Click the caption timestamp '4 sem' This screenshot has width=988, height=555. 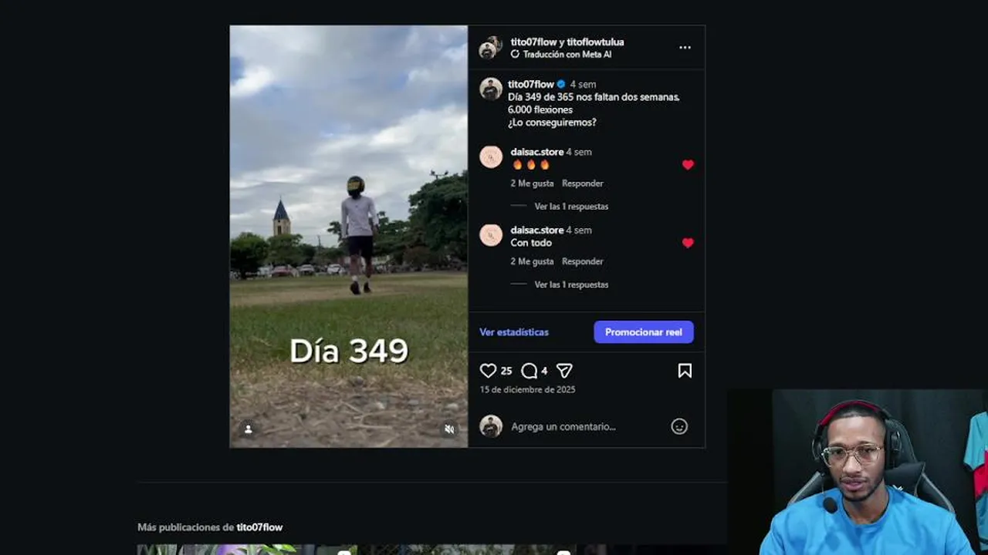click(583, 84)
